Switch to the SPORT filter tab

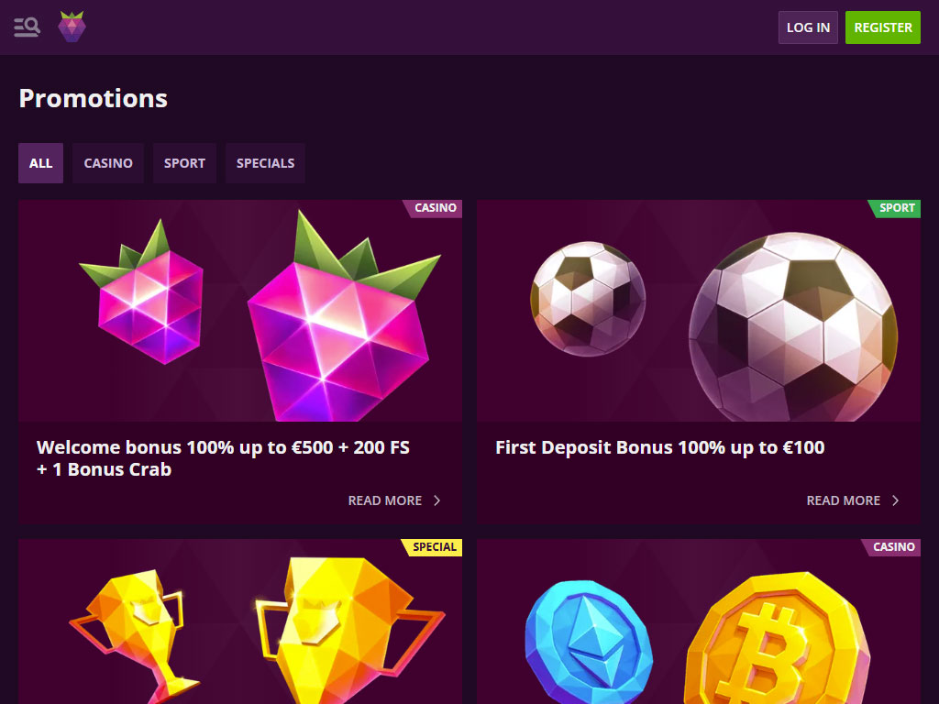184,163
